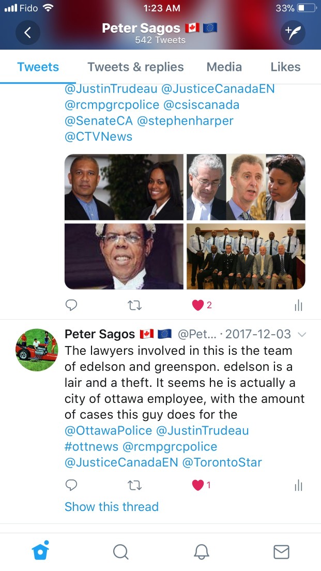The image size is (321, 571).
Task: Open the Search magnifier icon
Action: point(120,552)
